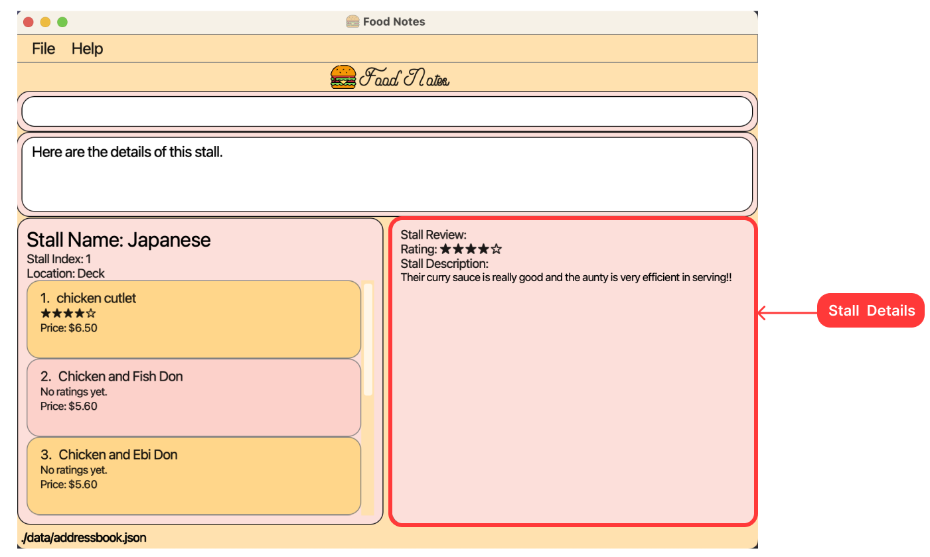The height and width of the screenshot is (557, 930).
Task: Select the 'Chicken and Fish Don' item card
Action: 194,397
